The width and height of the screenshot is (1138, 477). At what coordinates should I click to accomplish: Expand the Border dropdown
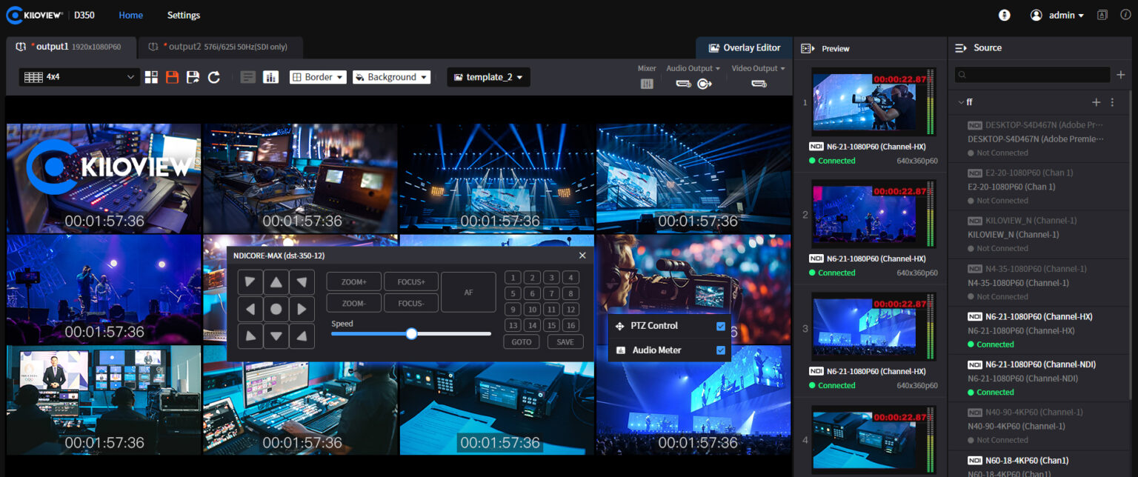[318, 77]
